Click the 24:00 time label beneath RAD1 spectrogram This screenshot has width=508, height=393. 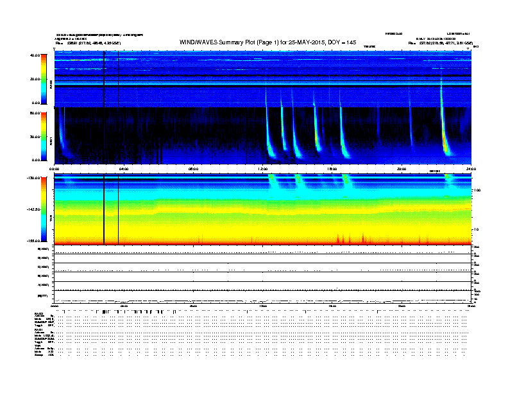click(471, 169)
